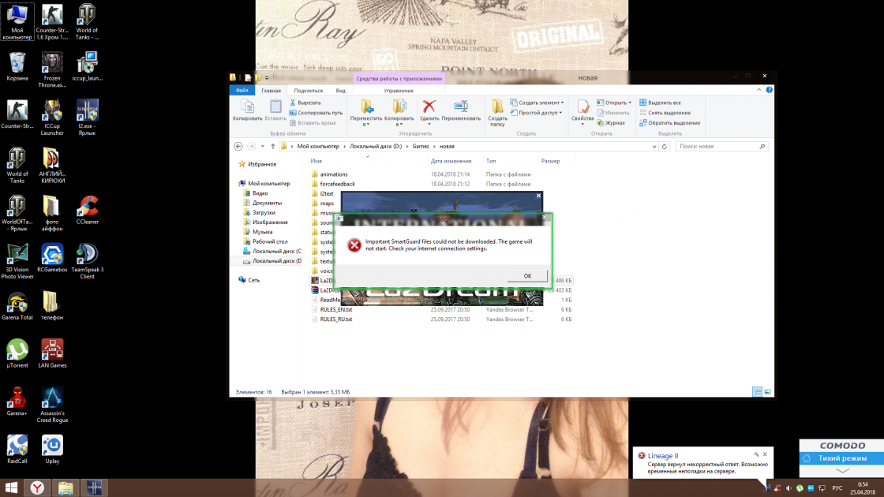The image size is (884, 497).
Task: Create a new folder with Создать папку
Action: click(497, 112)
